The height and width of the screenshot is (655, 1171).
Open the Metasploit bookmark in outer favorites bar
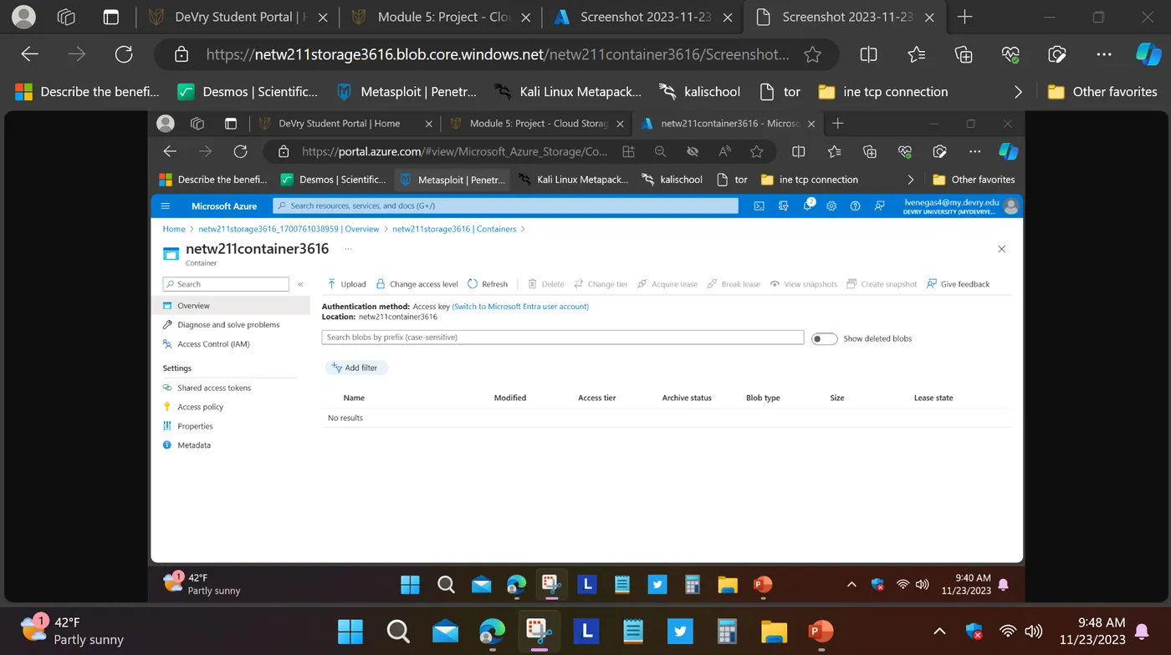point(407,92)
